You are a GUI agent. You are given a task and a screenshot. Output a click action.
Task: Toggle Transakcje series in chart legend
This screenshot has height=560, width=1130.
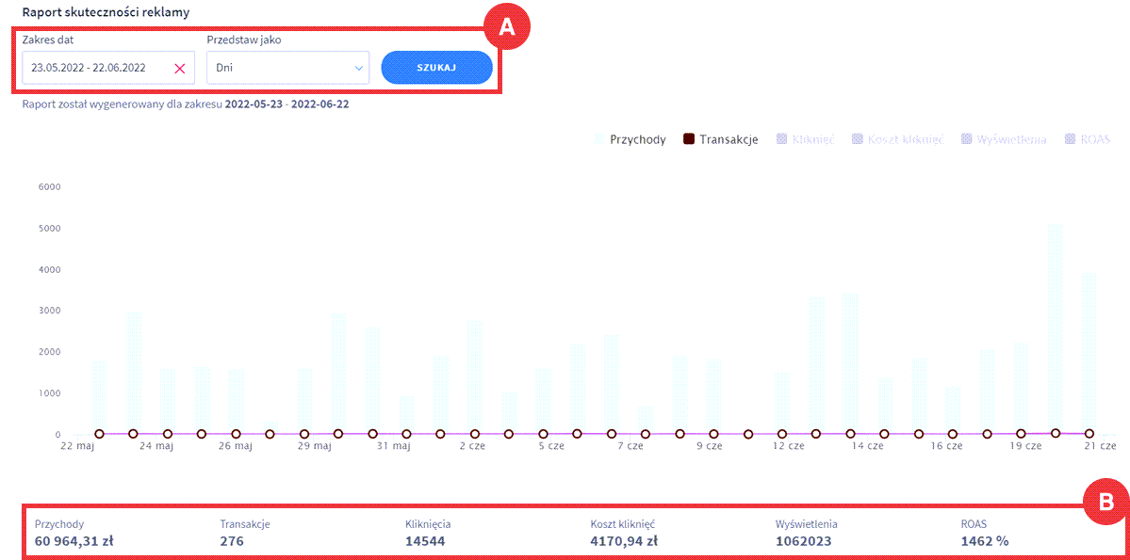tap(721, 139)
